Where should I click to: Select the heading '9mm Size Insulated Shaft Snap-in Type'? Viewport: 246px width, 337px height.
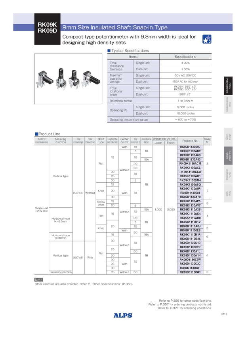[115, 27]
